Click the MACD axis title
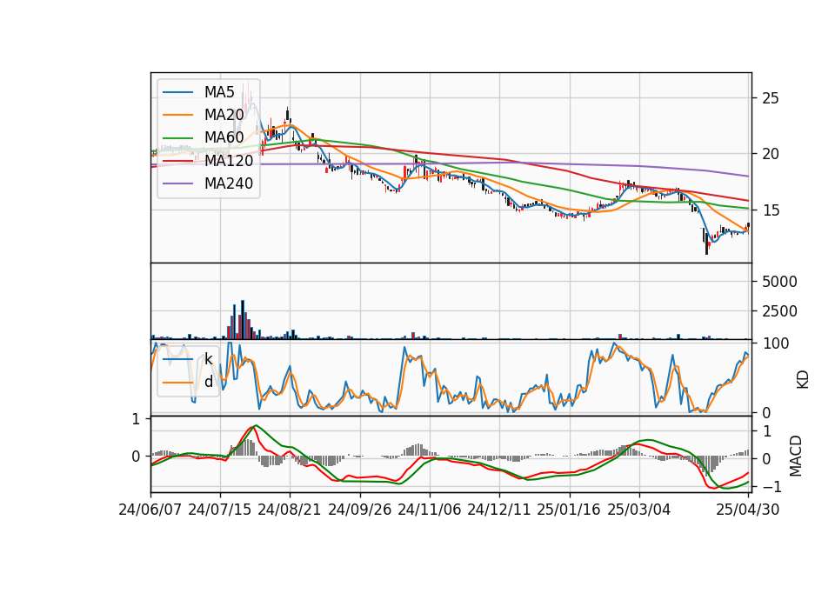835x600 pixels. click(x=795, y=456)
